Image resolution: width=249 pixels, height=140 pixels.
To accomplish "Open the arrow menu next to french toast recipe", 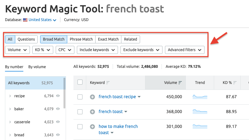I will (x=139, y=97).
